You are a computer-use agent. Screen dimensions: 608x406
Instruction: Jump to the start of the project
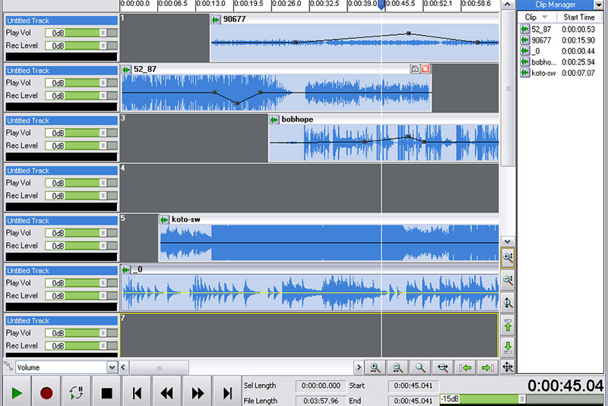pyautogui.click(x=137, y=392)
